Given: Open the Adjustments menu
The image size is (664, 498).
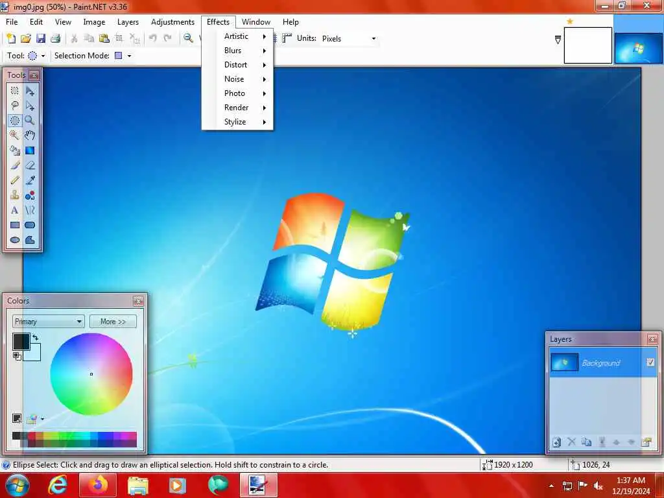Looking at the screenshot, I should pos(172,22).
